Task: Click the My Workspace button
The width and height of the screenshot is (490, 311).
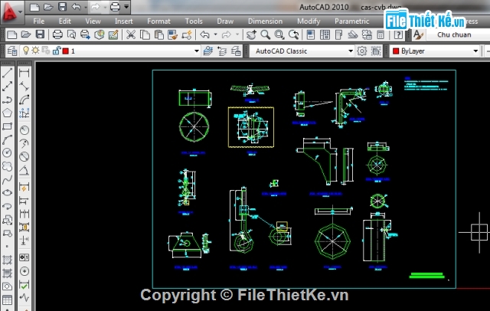Action: [376, 51]
